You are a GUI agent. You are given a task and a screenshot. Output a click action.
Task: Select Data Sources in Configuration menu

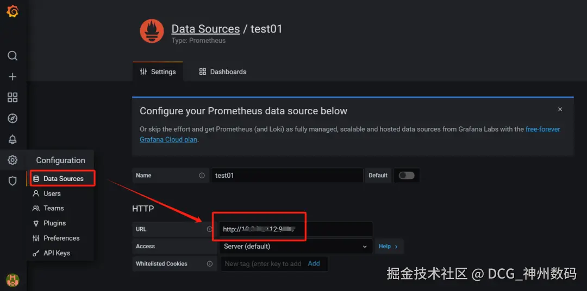(63, 178)
